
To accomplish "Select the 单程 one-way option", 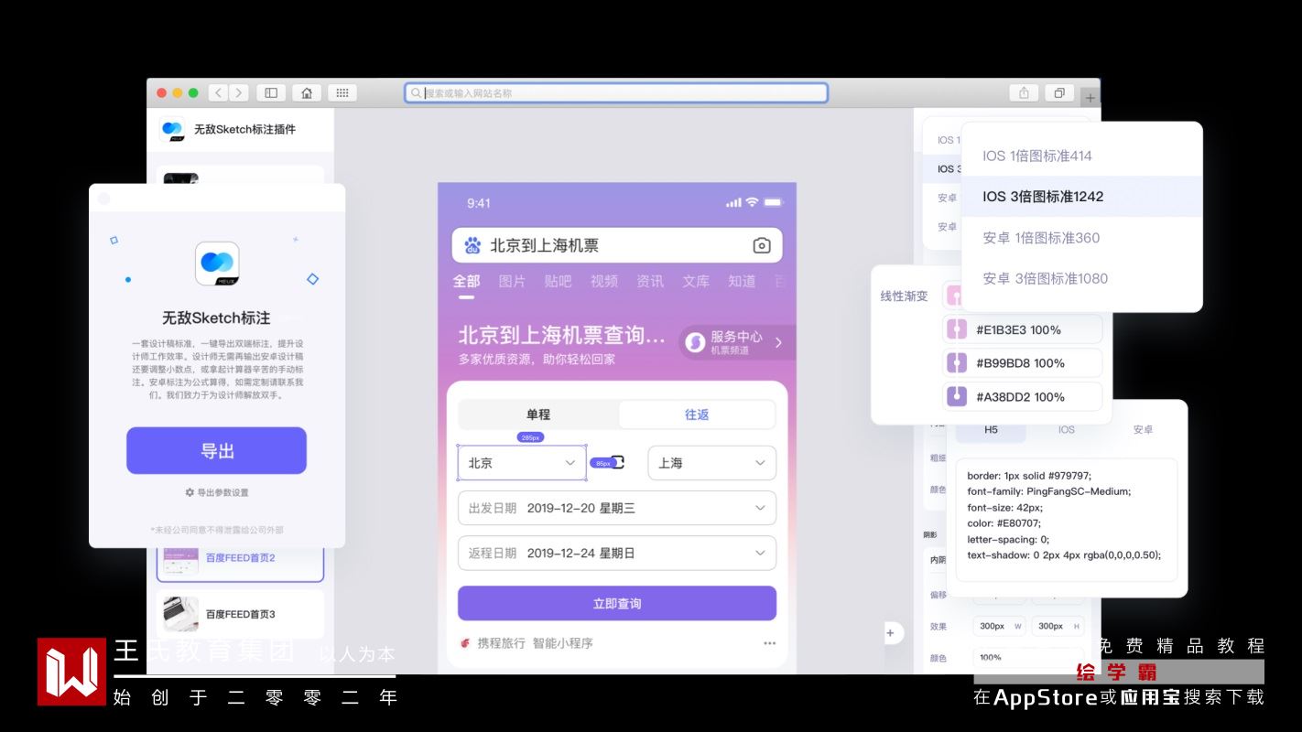I will pos(538,414).
